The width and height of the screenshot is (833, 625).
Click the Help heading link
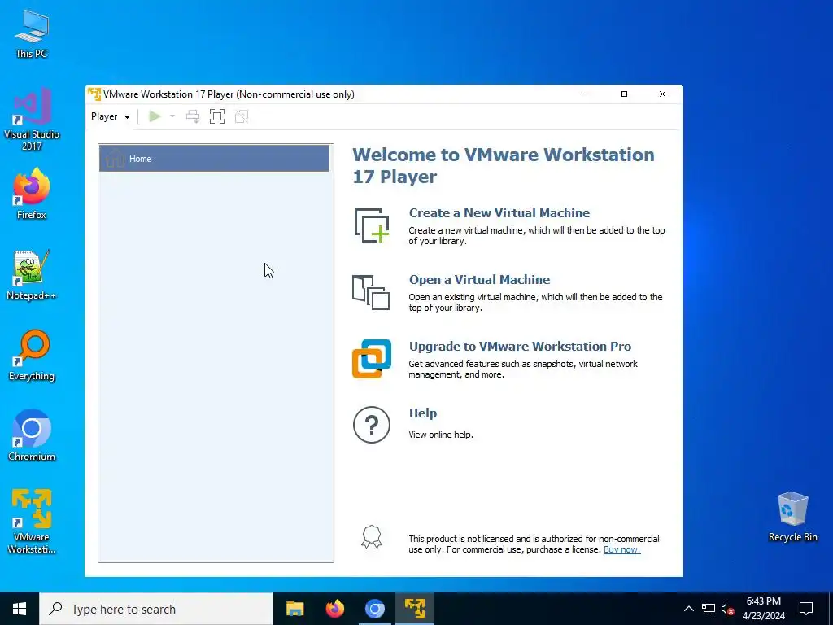click(x=423, y=413)
